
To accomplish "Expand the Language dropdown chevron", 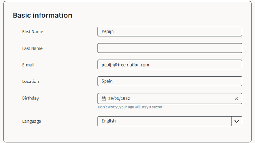I will [236, 121].
